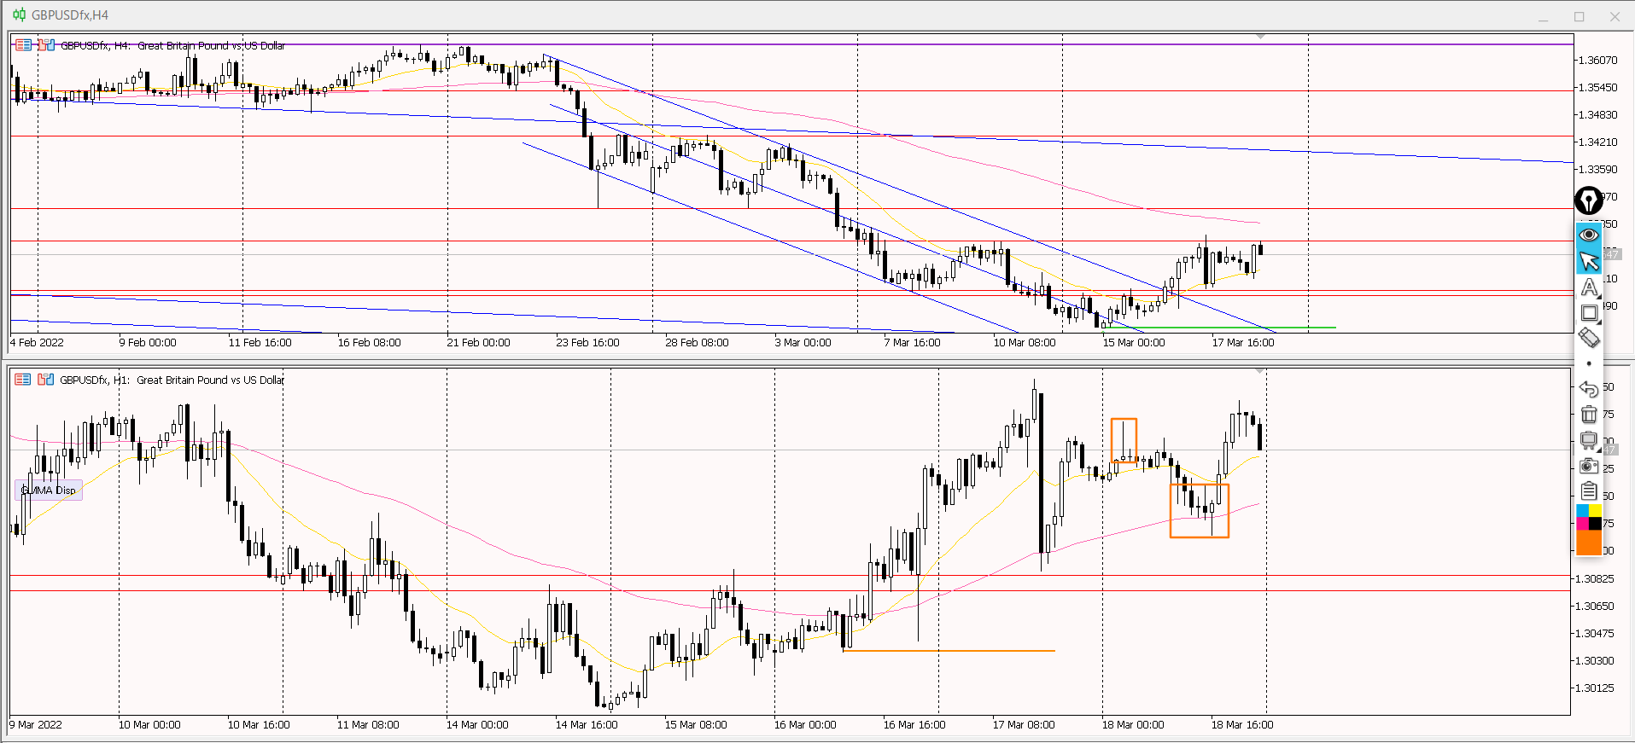Click the undo arrow icon
The image size is (1635, 743).
(1589, 389)
